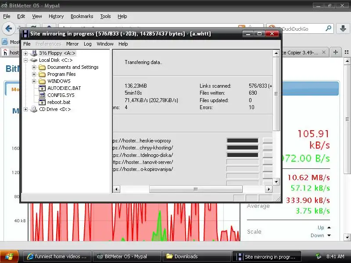This screenshot has width=351, height=263.
Task: Expand the CD Drive D: node
Action: click(26, 109)
